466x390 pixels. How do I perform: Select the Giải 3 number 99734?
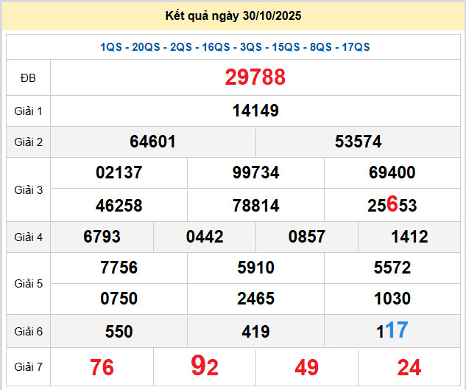pos(255,173)
